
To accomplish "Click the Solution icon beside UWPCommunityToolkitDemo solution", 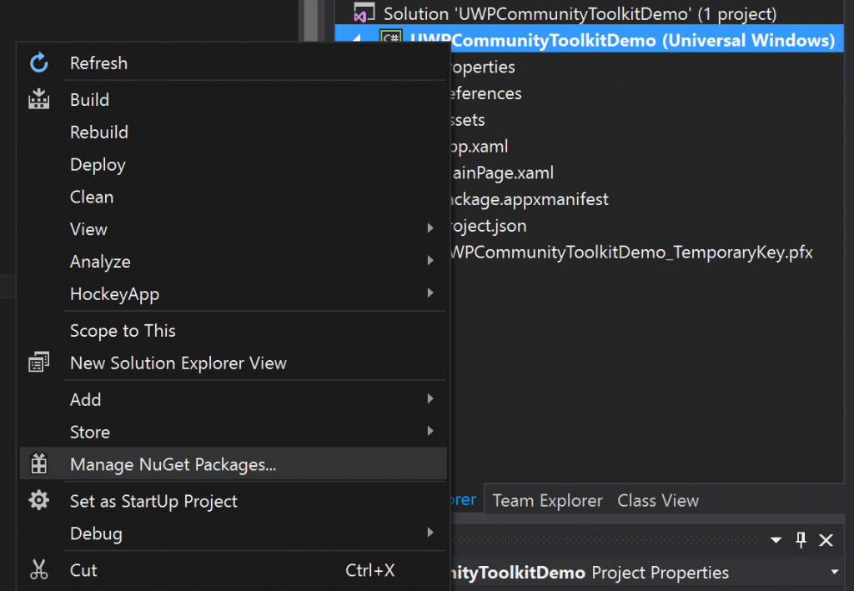I will tap(364, 13).
